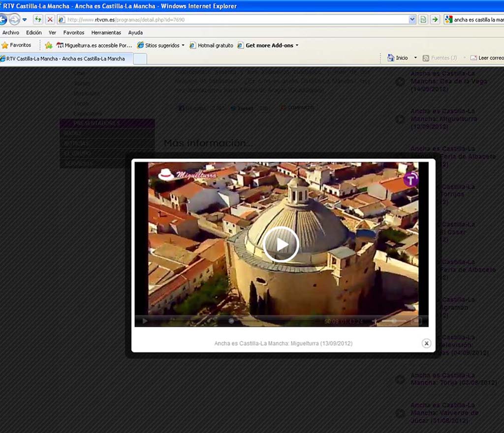Image resolution: width=504 pixels, height=433 pixels.
Task: Click the small play icon in the video control bar
Action: pyautogui.click(x=145, y=321)
